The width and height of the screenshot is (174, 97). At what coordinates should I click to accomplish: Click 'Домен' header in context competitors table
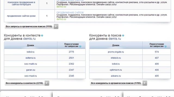pyautogui.click(x=30, y=45)
